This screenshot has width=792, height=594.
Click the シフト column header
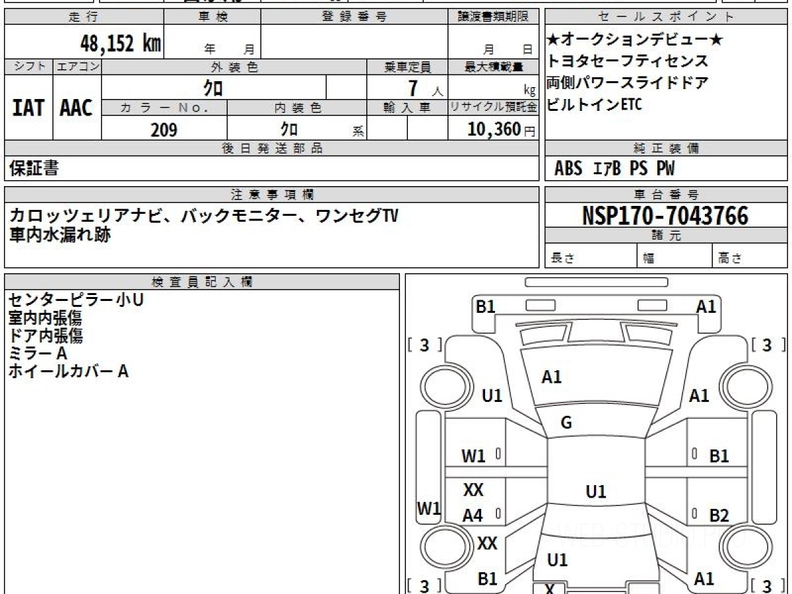(28, 67)
